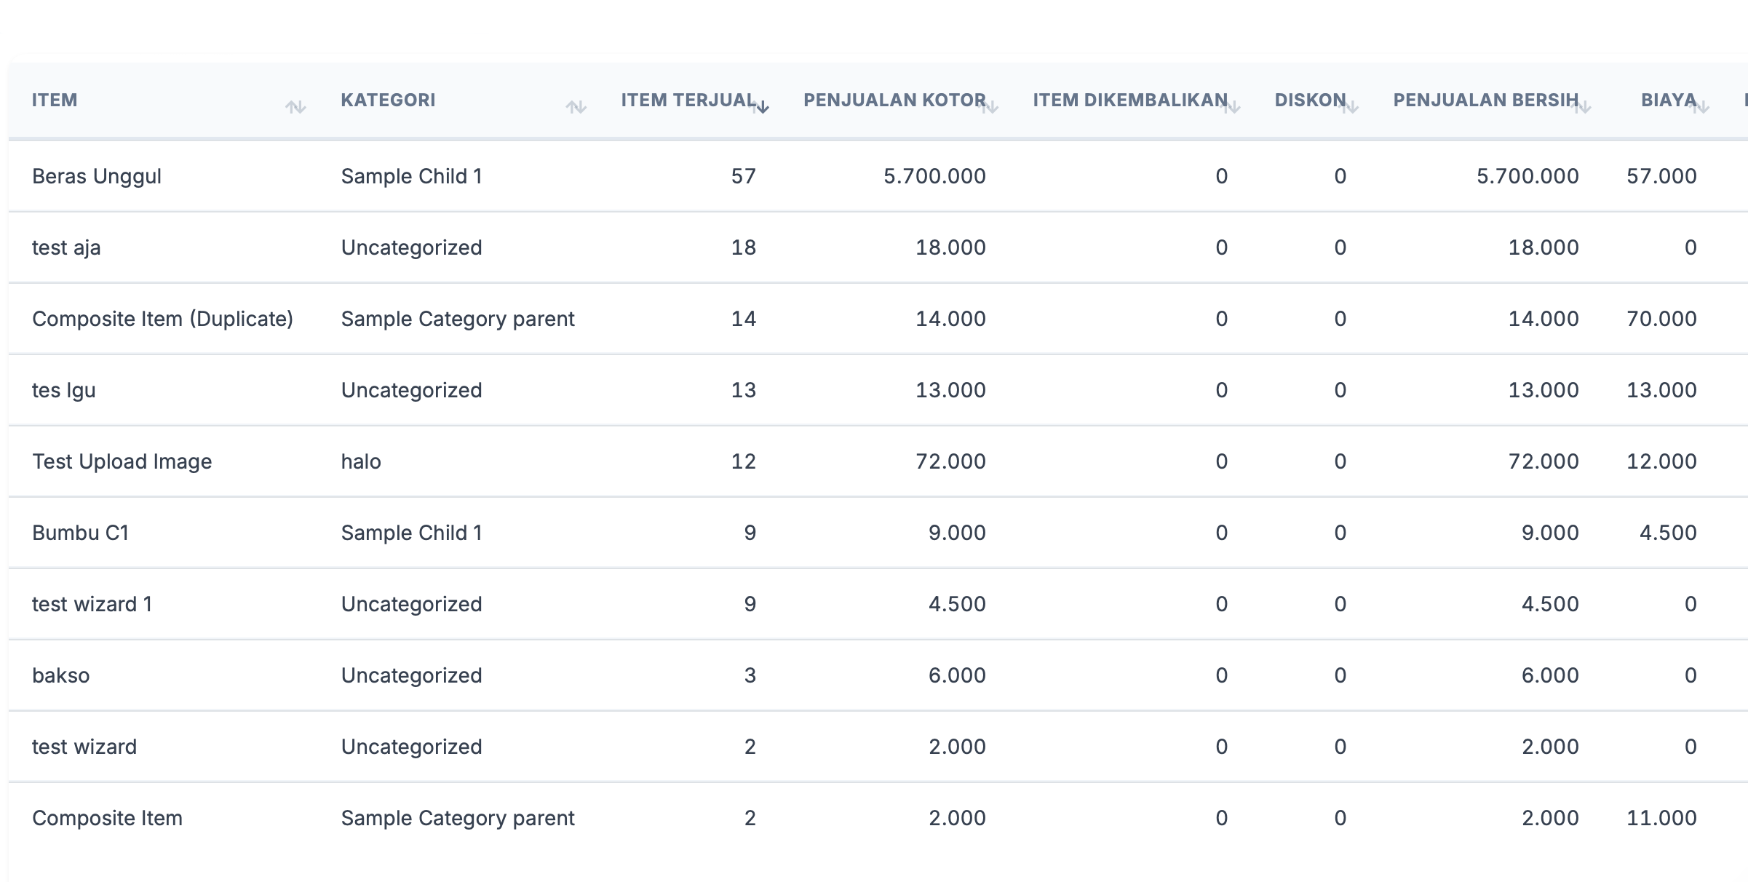Click sort icon for ITEM DIKEMBALIKAN column

(1232, 108)
